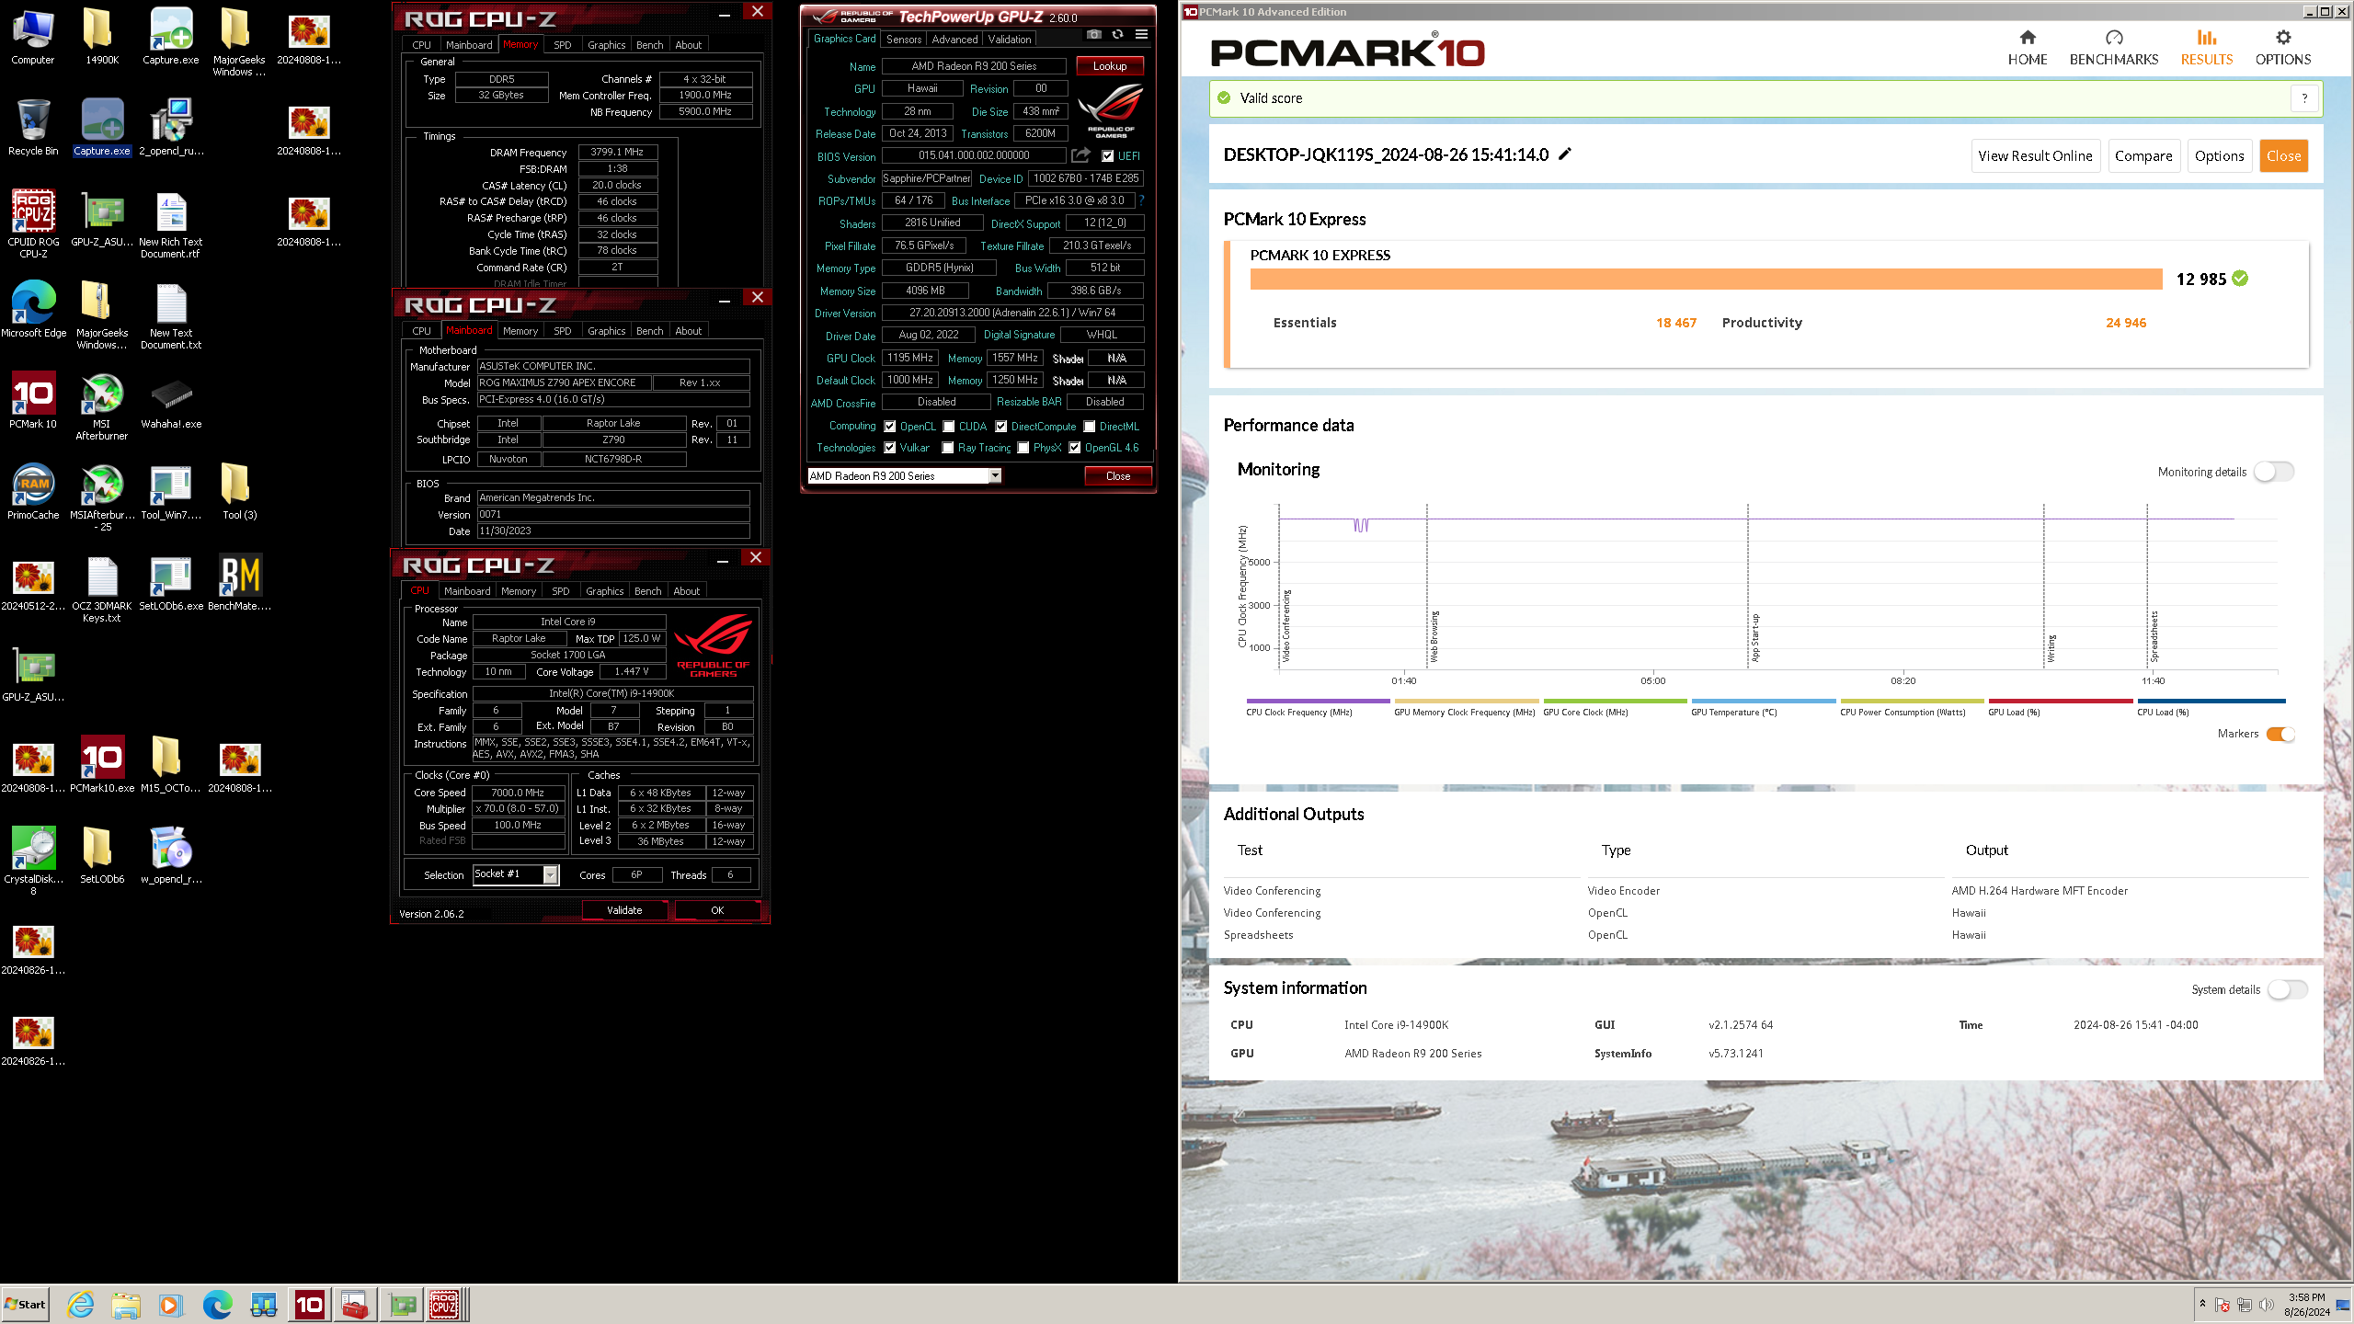Screen dimensions: 2354x1324
Task: Click the Lookup button in GPU-Z
Action: tap(1110, 66)
